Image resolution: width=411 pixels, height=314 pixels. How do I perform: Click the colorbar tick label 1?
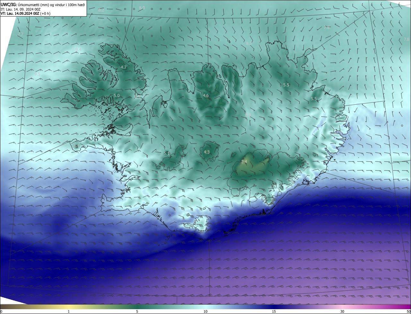pos(69,311)
